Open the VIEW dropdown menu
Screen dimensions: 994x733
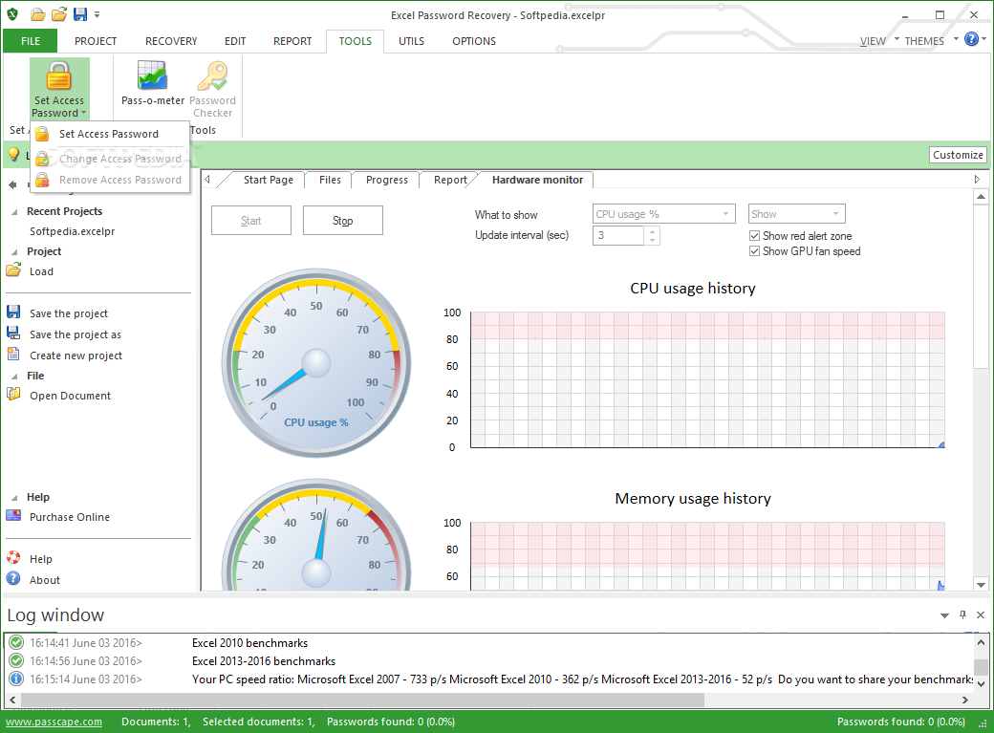coord(878,41)
